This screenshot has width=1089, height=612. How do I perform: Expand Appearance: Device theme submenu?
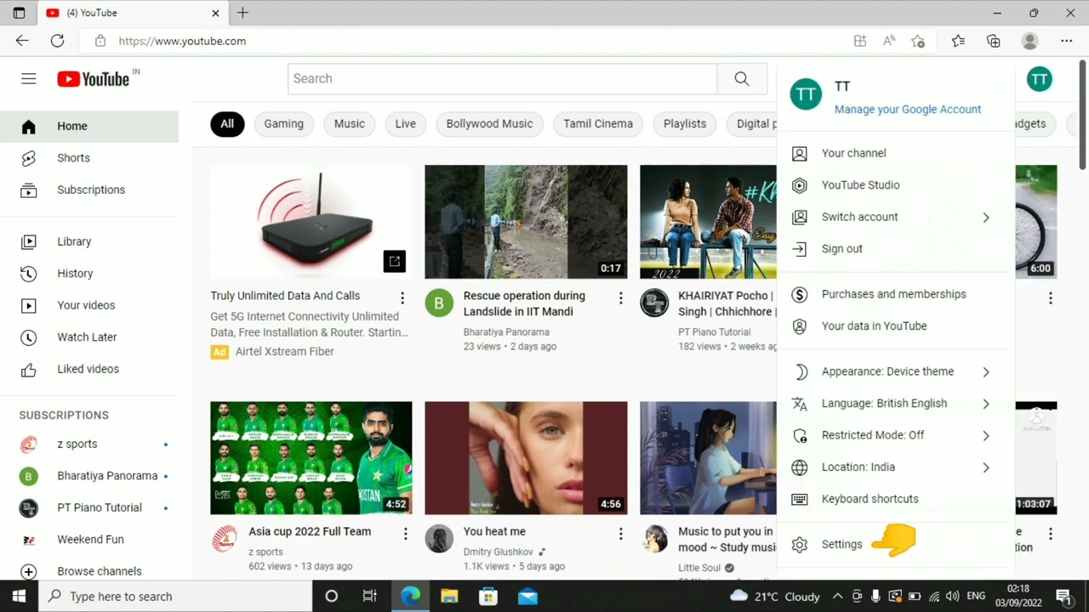tap(892, 371)
